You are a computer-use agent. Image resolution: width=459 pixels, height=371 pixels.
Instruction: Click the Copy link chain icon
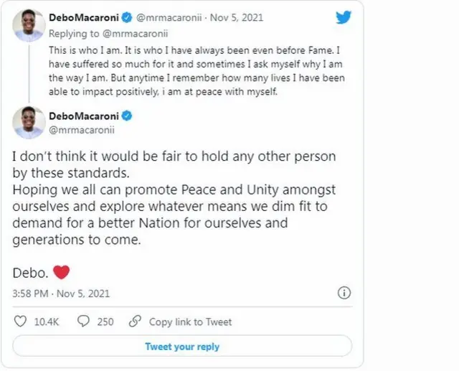point(136,321)
